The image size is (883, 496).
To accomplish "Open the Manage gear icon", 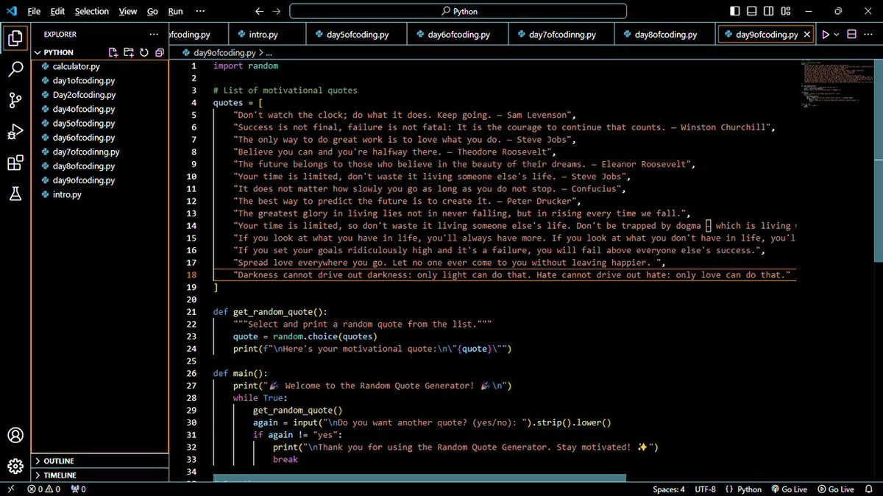I will tap(15, 467).
